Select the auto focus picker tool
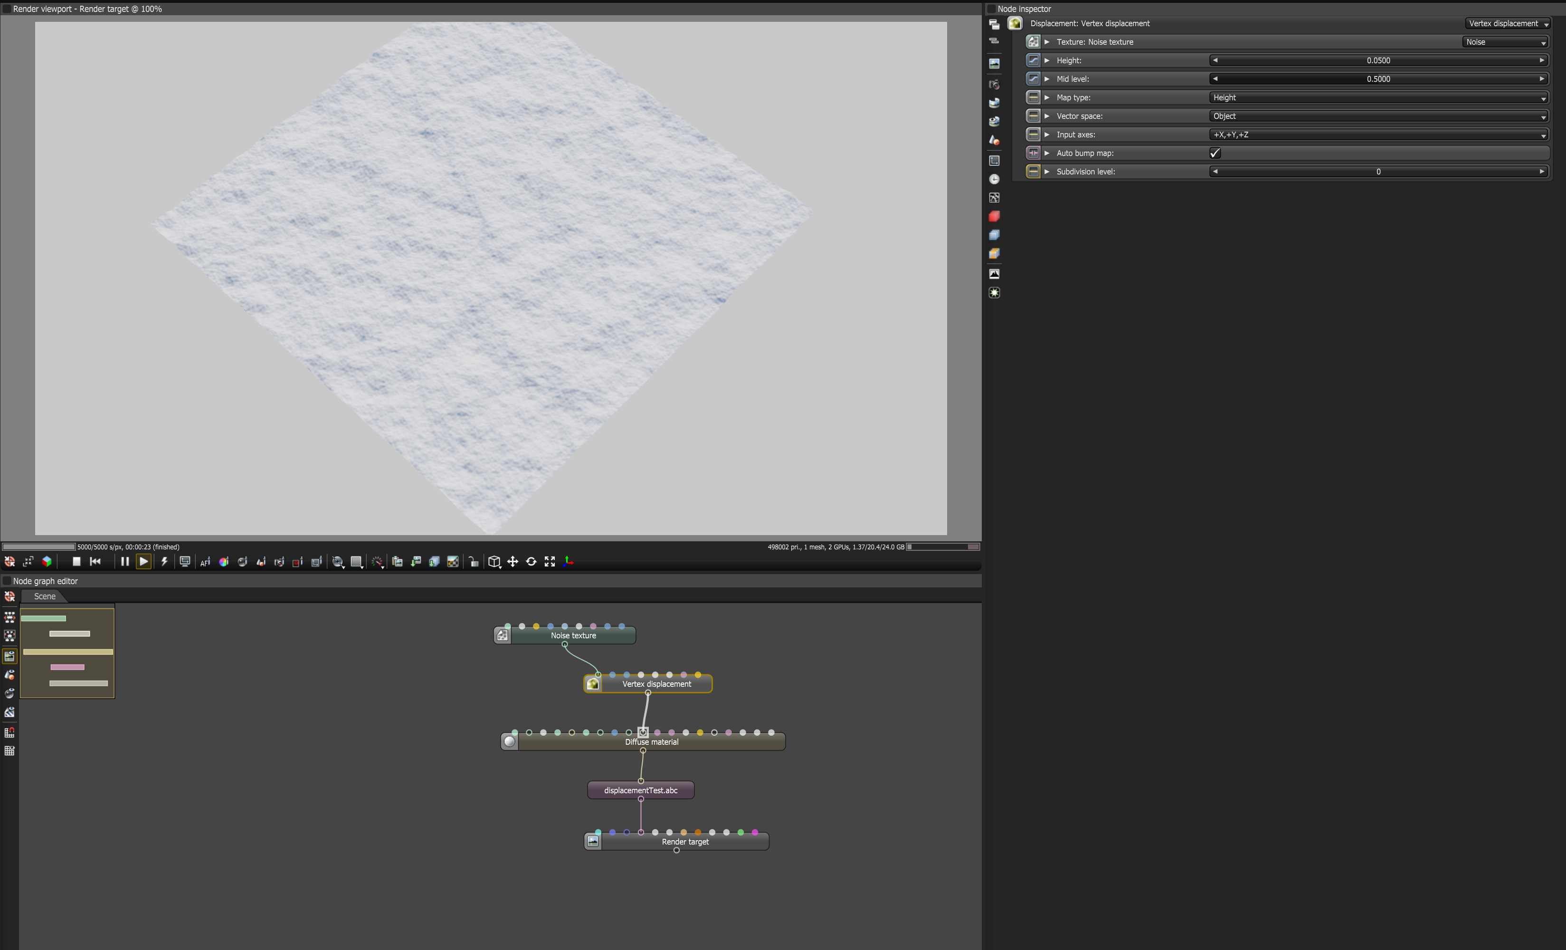1566x950 pixels. click(205, 561)
